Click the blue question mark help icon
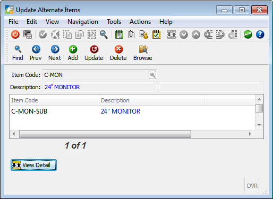The height and width of the screenshot is (199, 273). click(x=260, y=34)
